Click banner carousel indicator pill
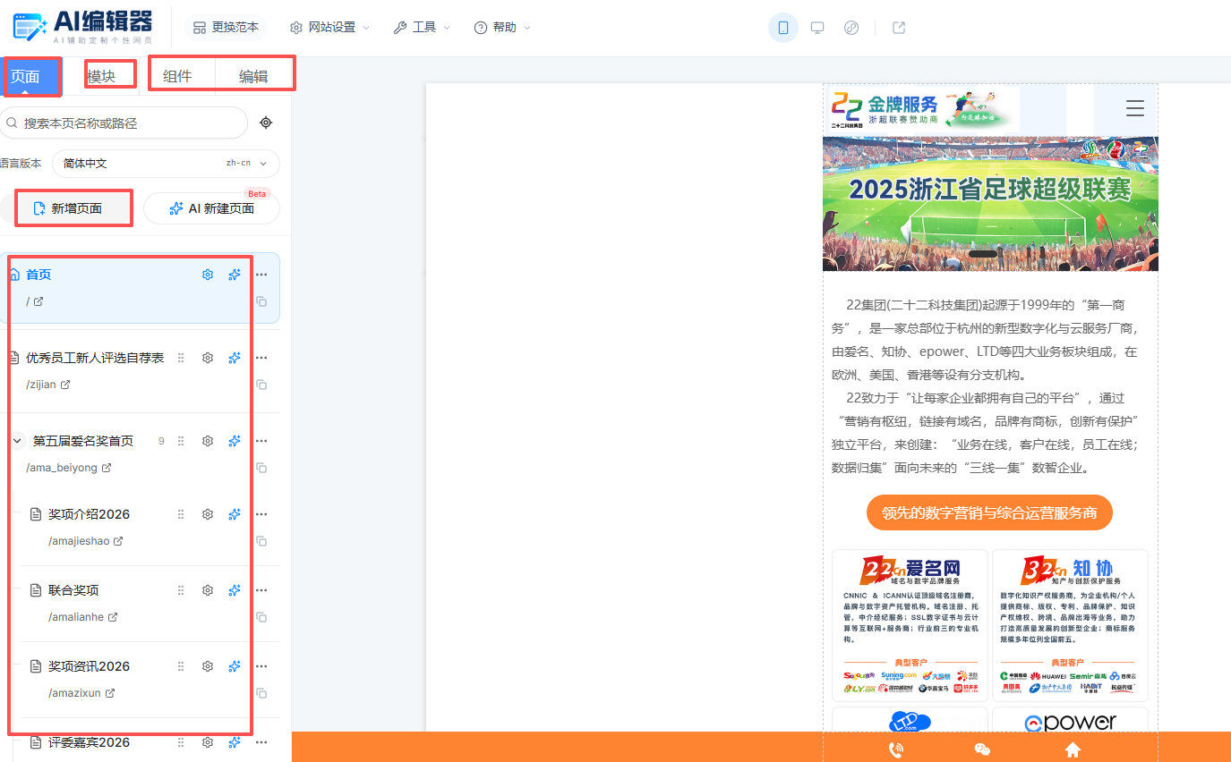1231x762 pixels. (x=983, y=254)
